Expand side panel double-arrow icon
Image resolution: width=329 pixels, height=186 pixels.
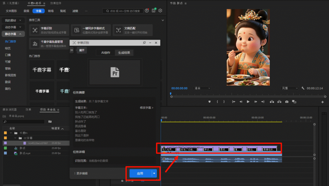72,50
